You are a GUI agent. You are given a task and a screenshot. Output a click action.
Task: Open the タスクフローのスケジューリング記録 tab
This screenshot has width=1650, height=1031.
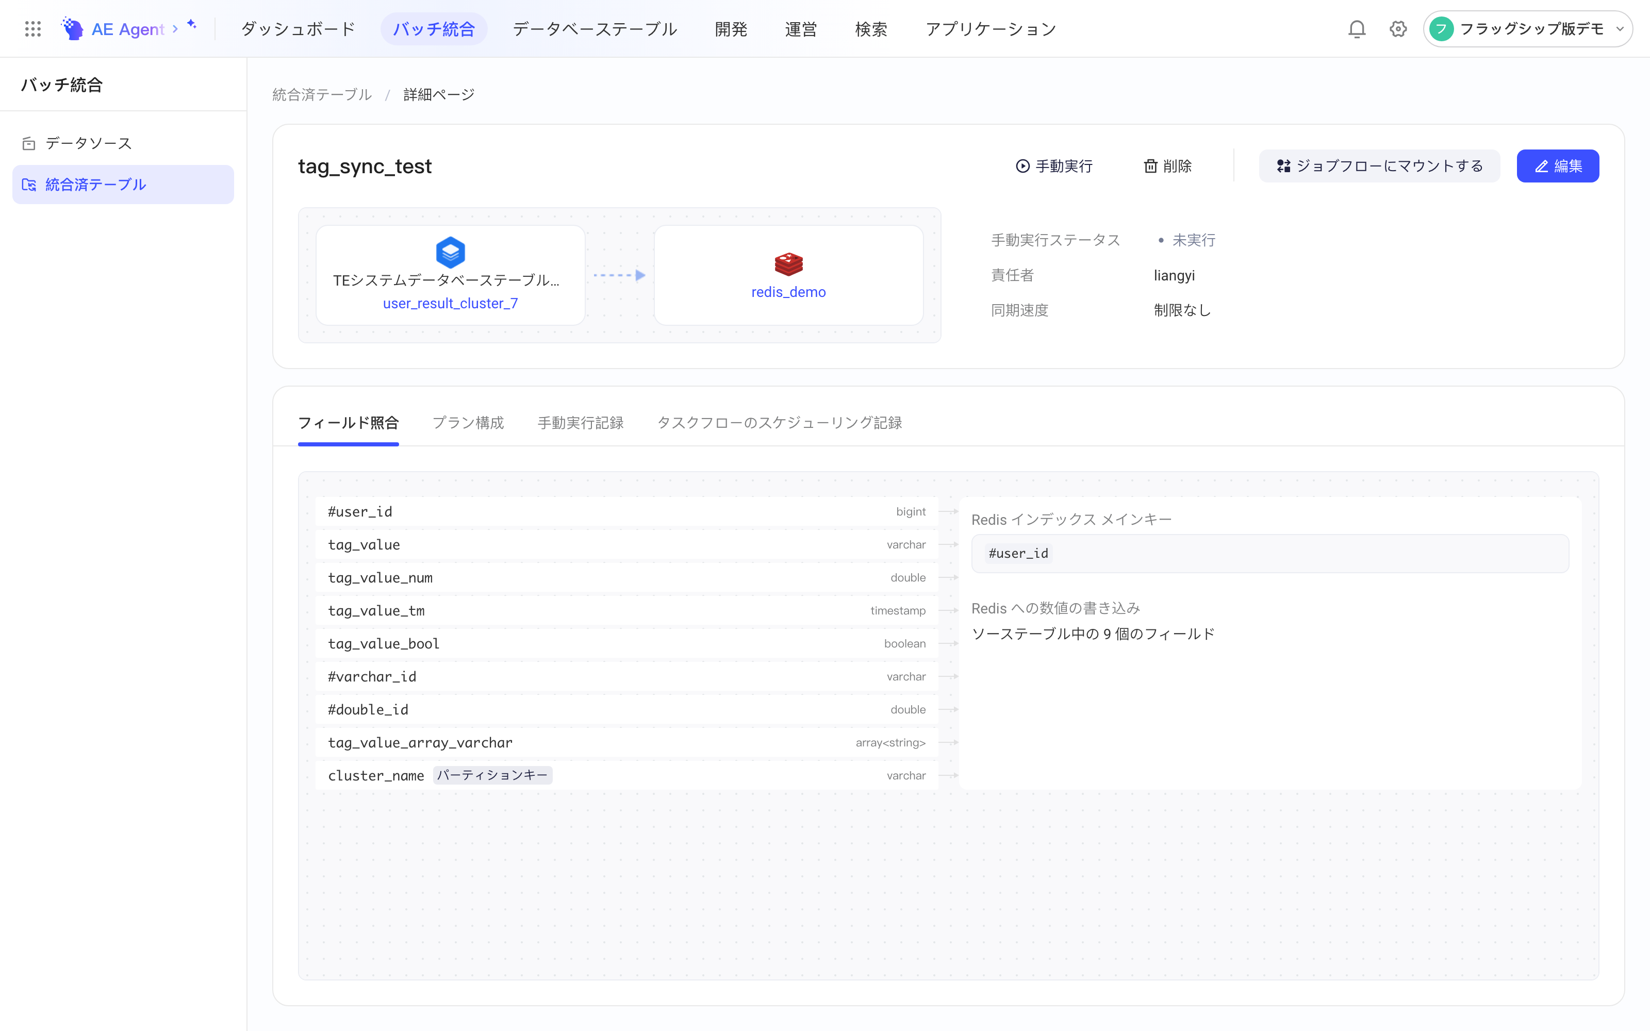779,423
